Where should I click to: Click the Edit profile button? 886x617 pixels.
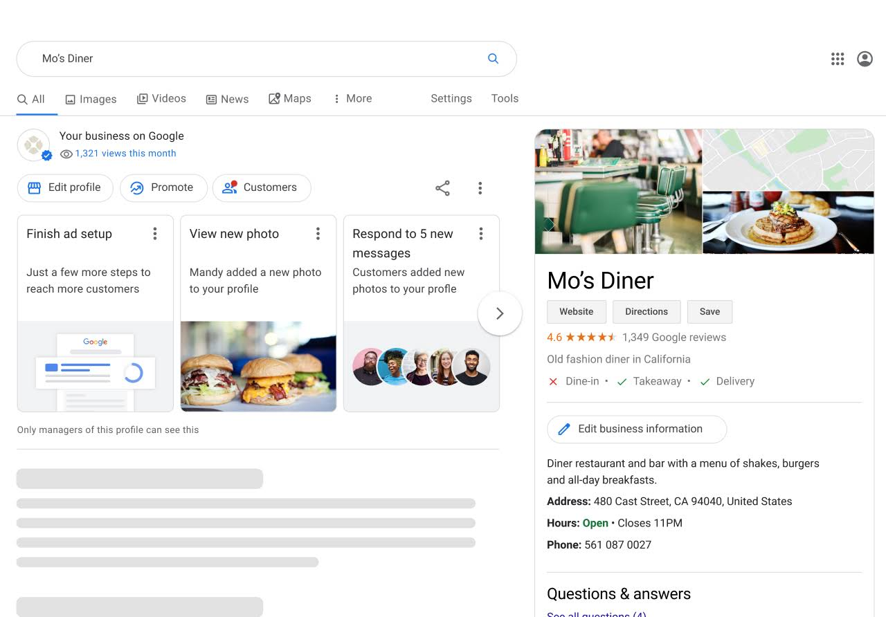click(x=65, y=188)
